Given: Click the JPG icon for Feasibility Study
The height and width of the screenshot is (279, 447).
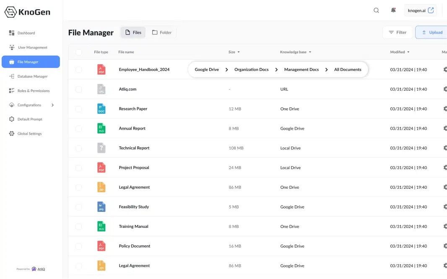Looking at the screenshot, I should (101, 207).
